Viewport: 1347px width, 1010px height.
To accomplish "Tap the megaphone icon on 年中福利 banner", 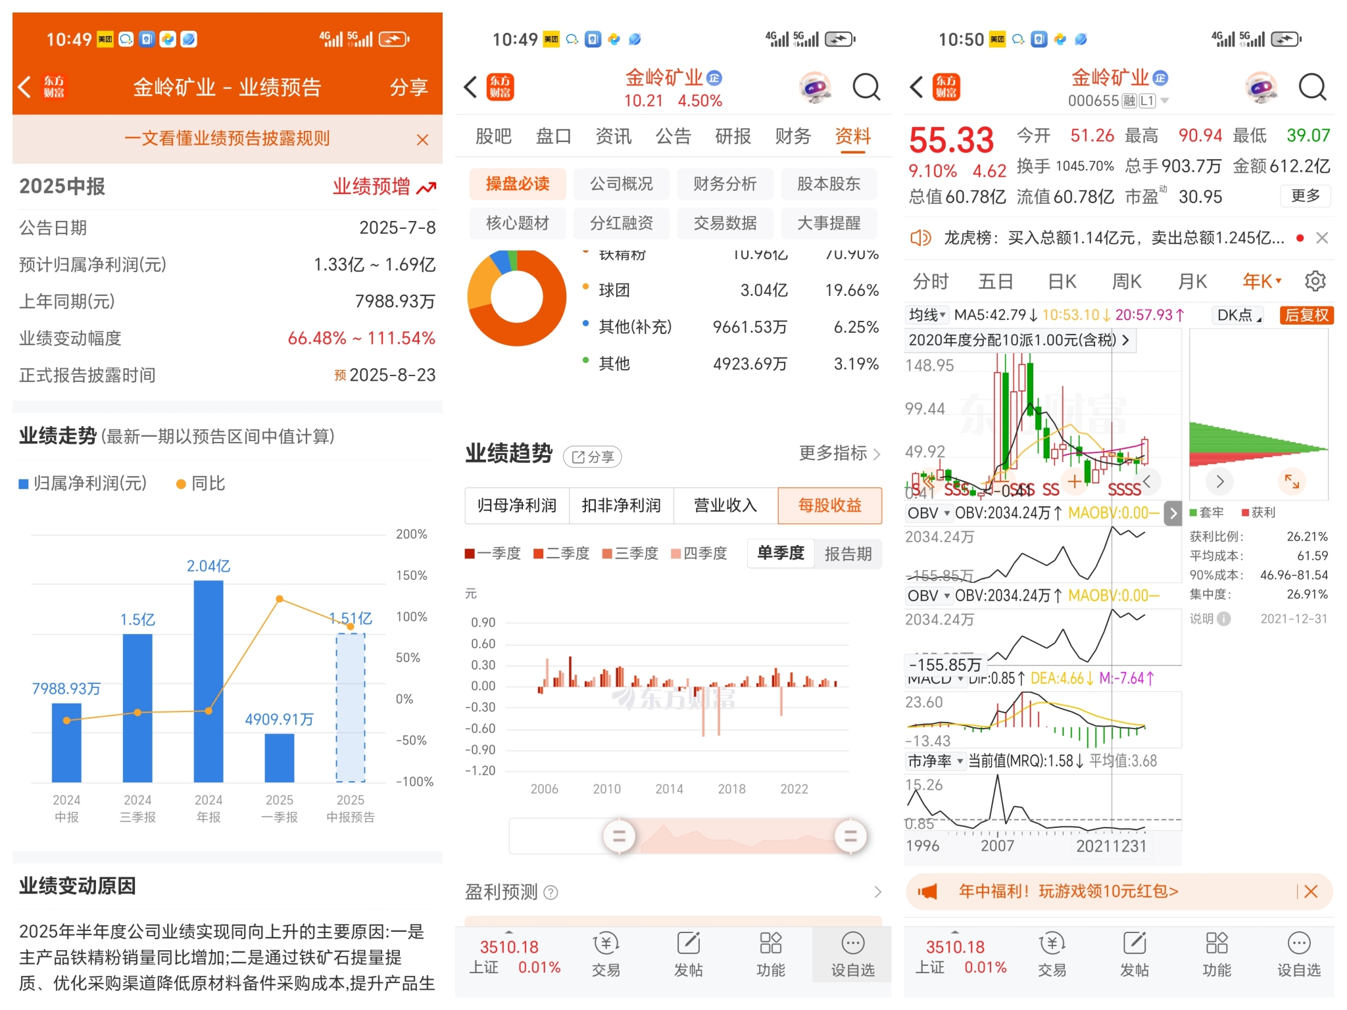I will [x=927, y=892].
